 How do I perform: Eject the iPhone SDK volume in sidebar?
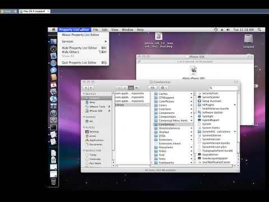[109, 111]
